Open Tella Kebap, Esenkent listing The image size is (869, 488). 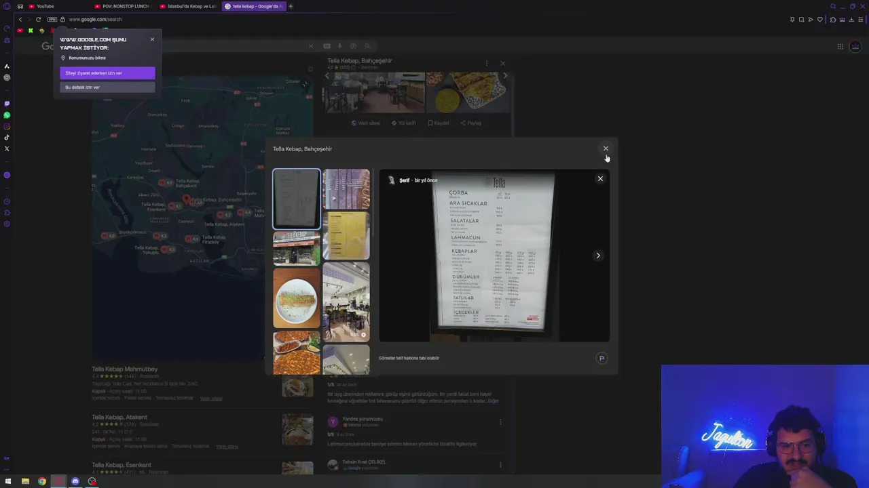pyautogui.click(x=122, y=465)
